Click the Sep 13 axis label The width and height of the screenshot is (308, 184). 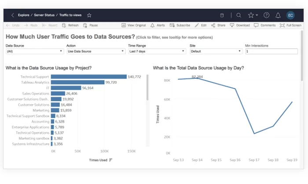click(x=178, y=160)
